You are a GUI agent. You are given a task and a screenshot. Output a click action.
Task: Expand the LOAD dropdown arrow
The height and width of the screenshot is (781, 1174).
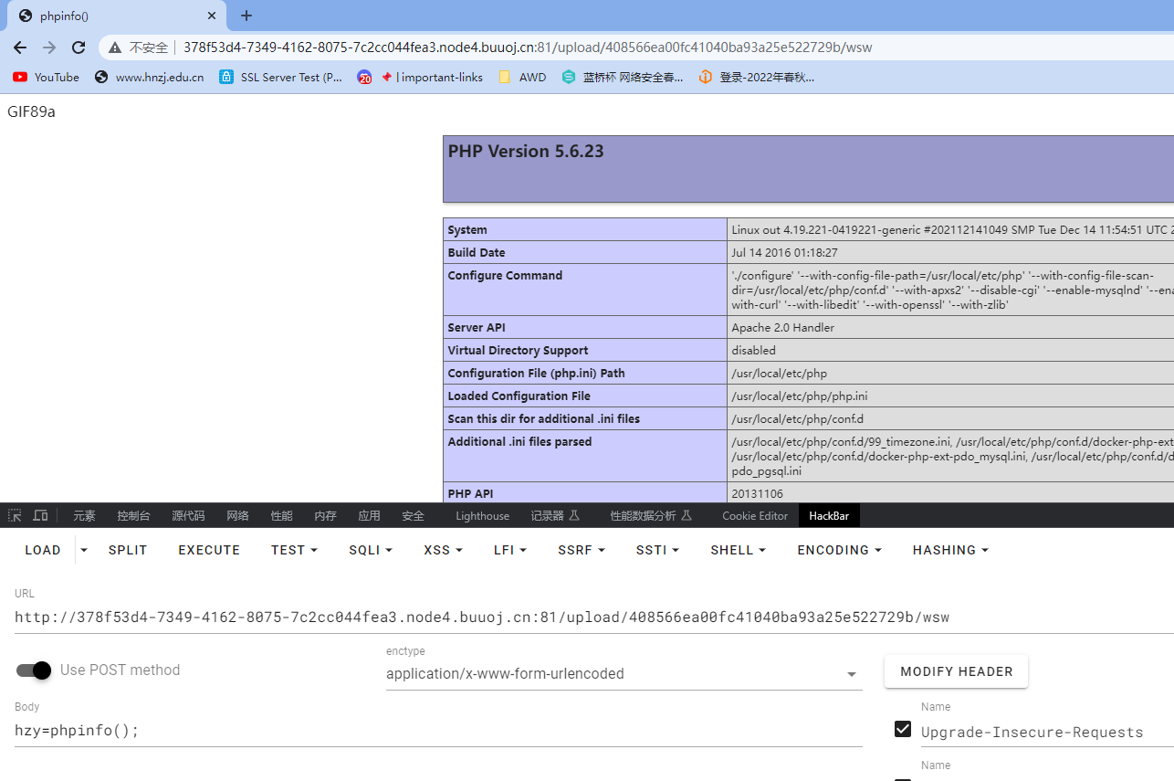(x=84, y=550)
